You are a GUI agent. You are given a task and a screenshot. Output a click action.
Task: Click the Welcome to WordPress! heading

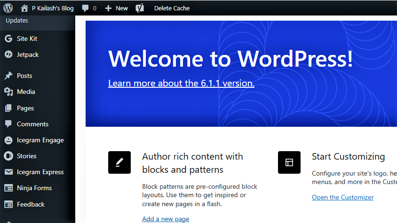pyautogui.click(x=230, y=59)
